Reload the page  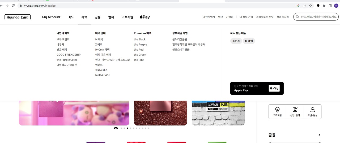[x=13, y=6]
